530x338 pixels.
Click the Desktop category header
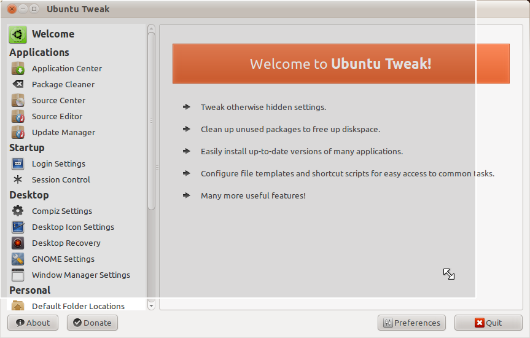click(x=29, y=195)
